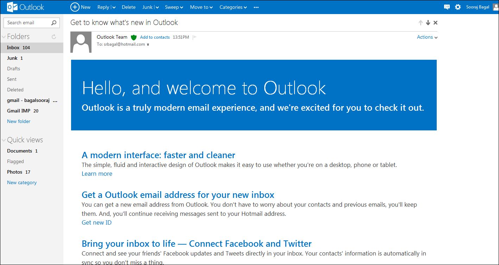Click the Outlook logo icon

point(12,7)
